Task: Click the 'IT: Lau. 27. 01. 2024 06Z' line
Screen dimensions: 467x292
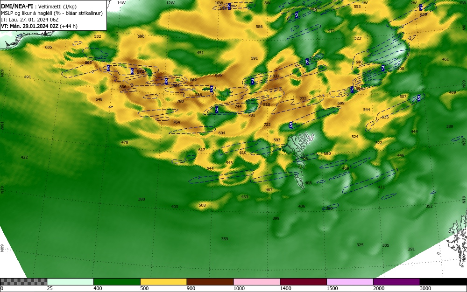Action: click(x=30, y=20)
